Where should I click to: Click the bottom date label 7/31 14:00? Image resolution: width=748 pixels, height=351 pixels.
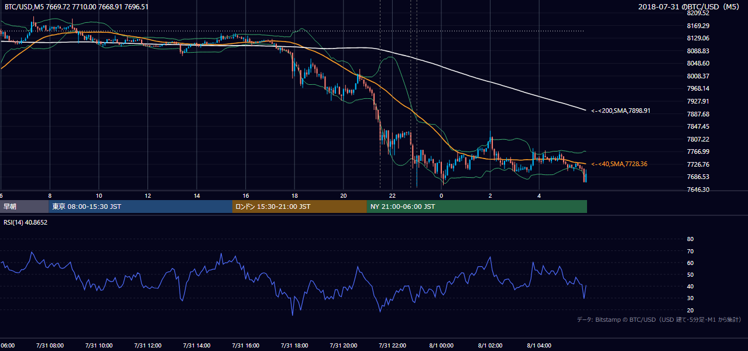(197, 346)
